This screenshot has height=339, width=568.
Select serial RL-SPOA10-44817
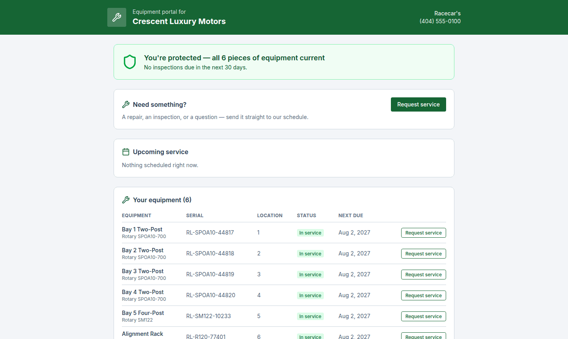tap(210, 233)
